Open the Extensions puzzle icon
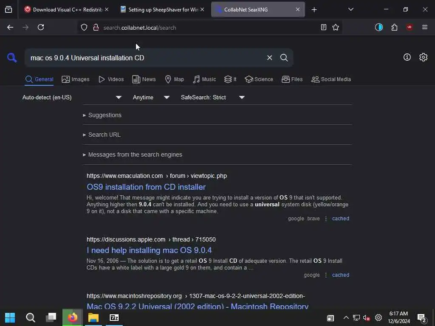Viewport: 435px width, 326px height. point(394,27)
